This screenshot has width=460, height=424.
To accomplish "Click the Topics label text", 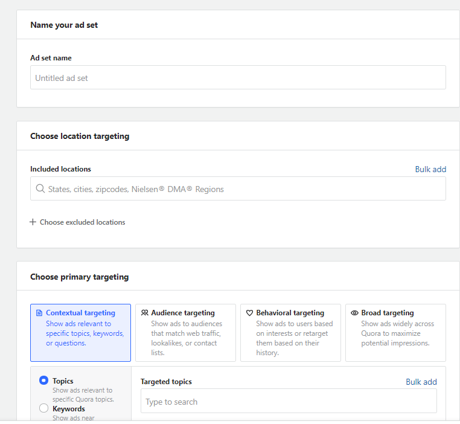I will pos(63,381).
